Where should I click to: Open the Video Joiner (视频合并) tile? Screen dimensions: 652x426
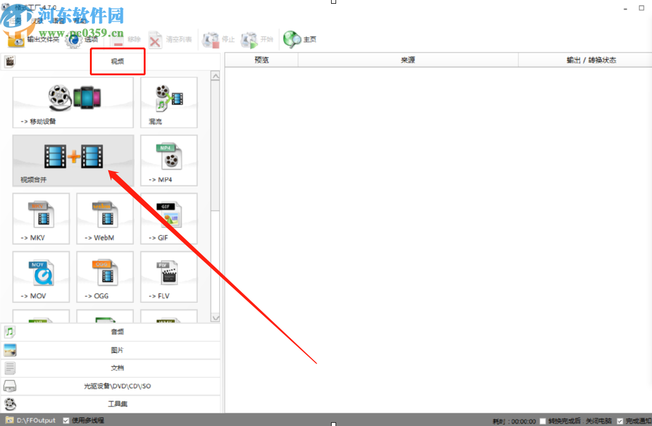(73, 160)
